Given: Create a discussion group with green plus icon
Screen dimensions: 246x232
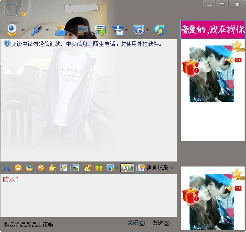Looking at the screenshot, I should (100, 30).
